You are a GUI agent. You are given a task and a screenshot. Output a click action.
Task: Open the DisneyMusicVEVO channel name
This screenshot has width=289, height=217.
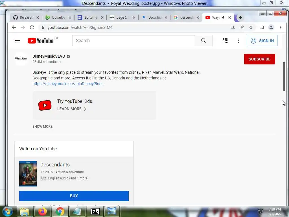(x=49, y=56)
